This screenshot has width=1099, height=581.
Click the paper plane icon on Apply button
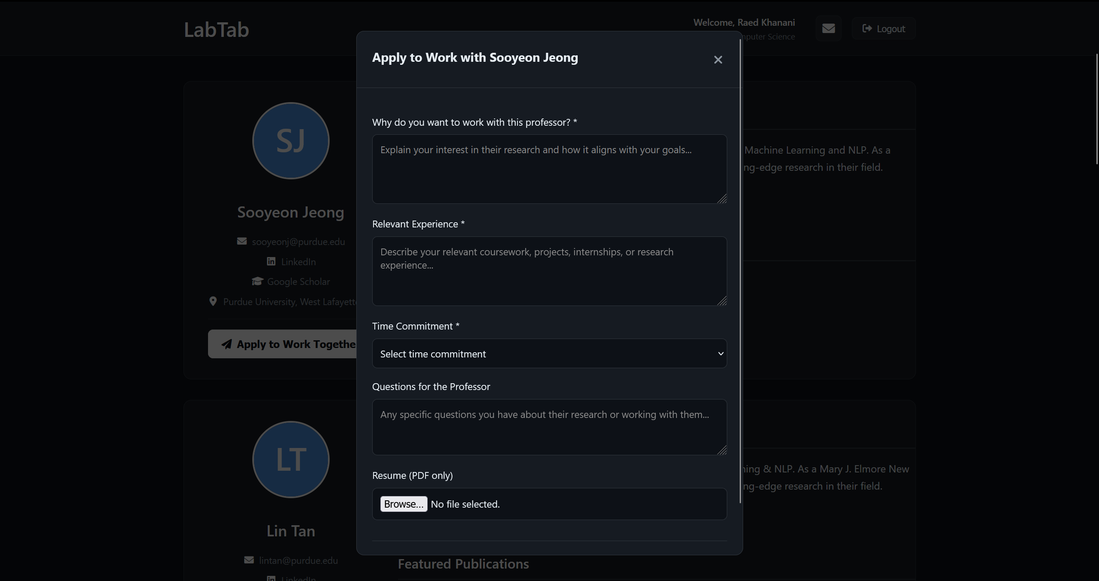[x=227, y=344]
